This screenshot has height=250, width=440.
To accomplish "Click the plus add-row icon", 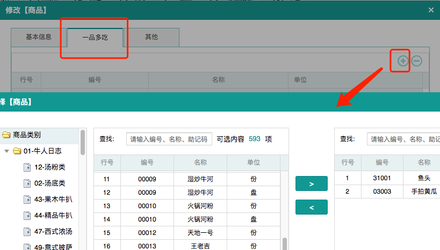I will coord(403,61).
